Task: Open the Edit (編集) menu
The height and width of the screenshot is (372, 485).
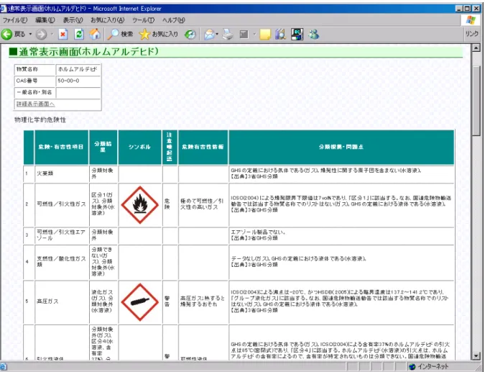Action: click(45, 20)
